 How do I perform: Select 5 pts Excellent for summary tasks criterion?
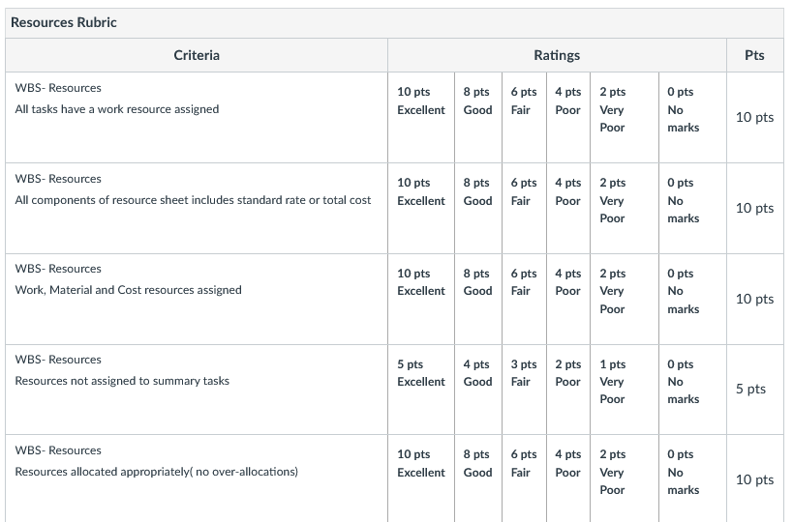click(x=421, y=390)
